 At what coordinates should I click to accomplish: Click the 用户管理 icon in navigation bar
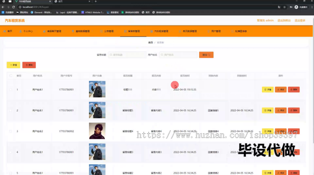(209, 31)
